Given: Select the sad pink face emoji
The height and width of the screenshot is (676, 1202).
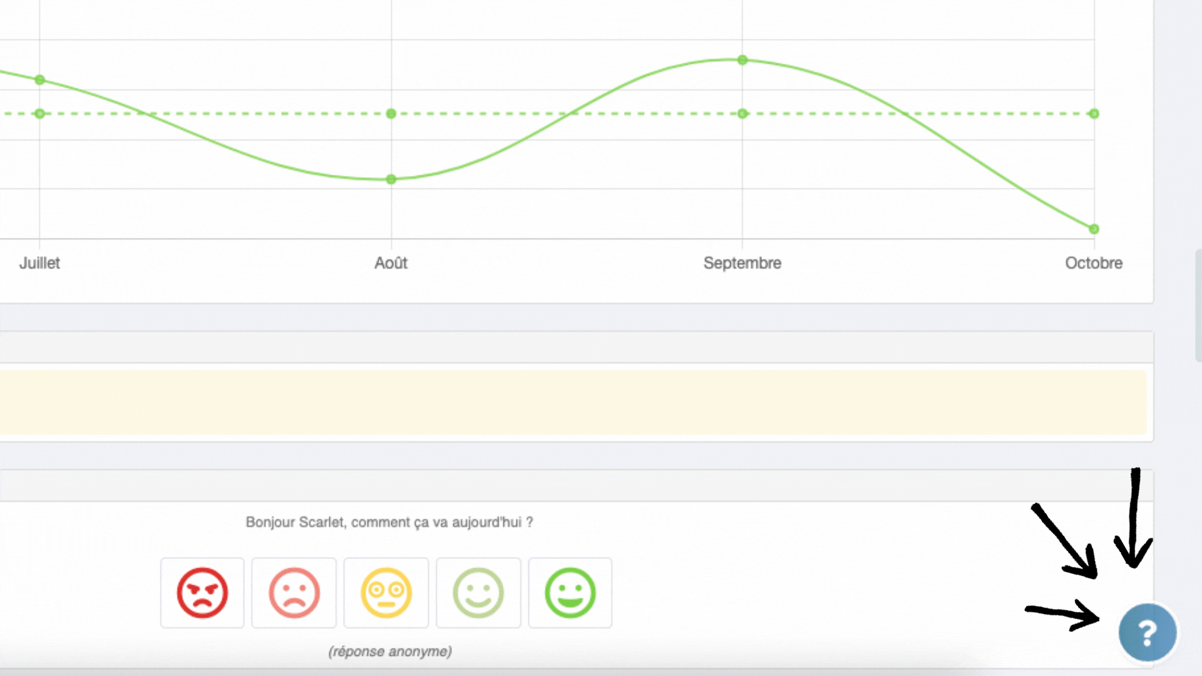Looking at the screenshot, I should tap(294, 593).
